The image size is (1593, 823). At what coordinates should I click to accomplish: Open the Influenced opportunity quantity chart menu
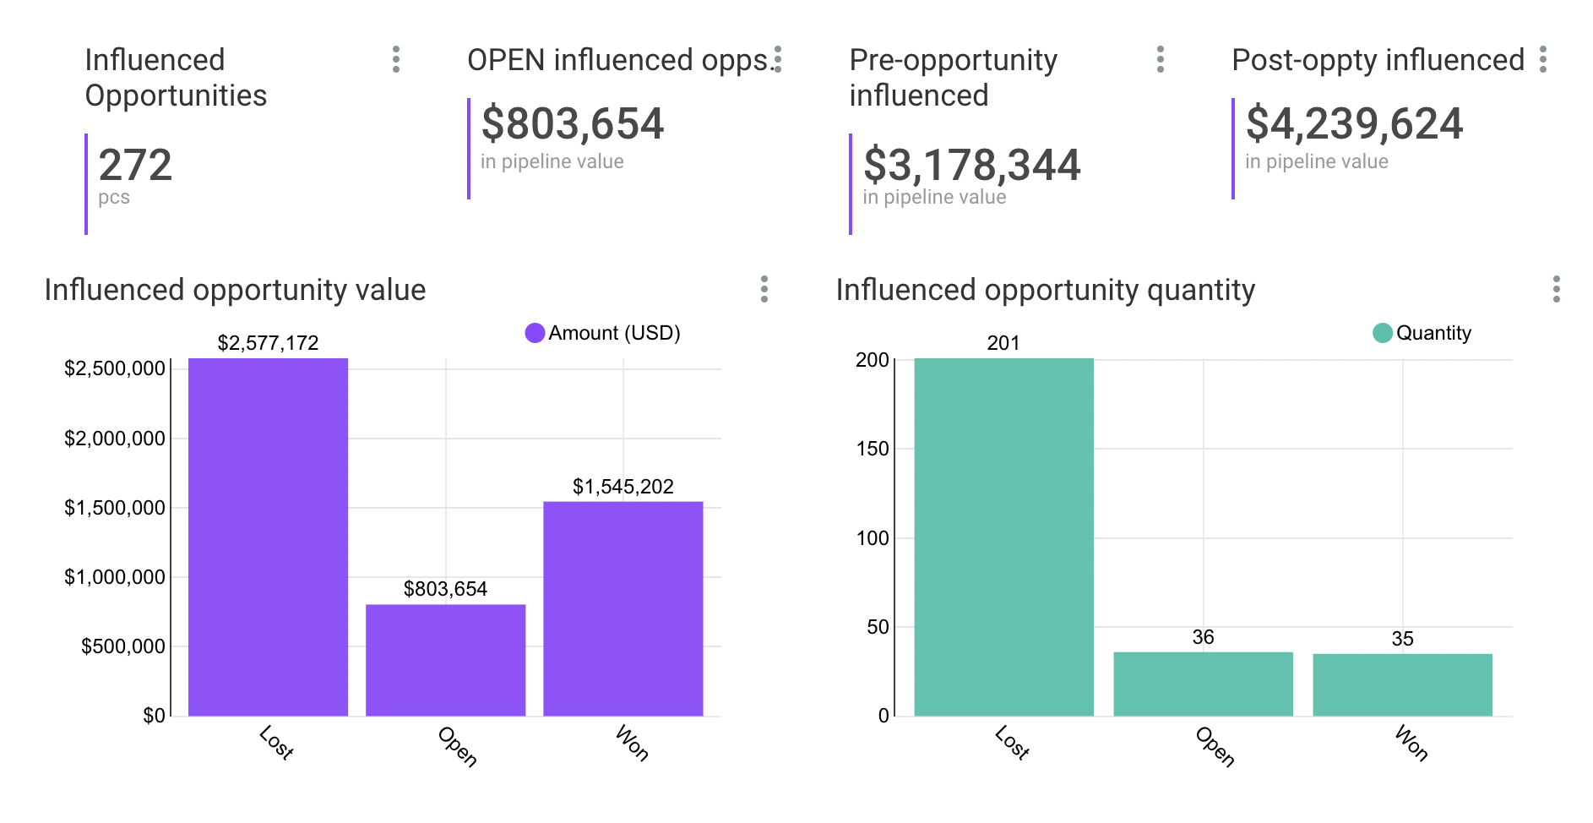[1555, 289]
